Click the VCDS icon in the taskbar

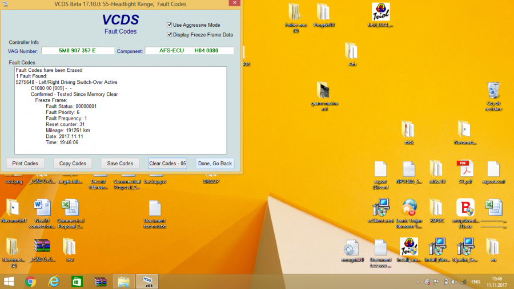147,281
